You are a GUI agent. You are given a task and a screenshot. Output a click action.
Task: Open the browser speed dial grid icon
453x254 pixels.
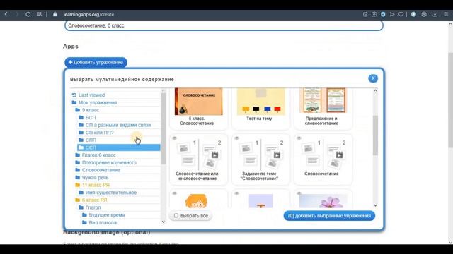39,14
